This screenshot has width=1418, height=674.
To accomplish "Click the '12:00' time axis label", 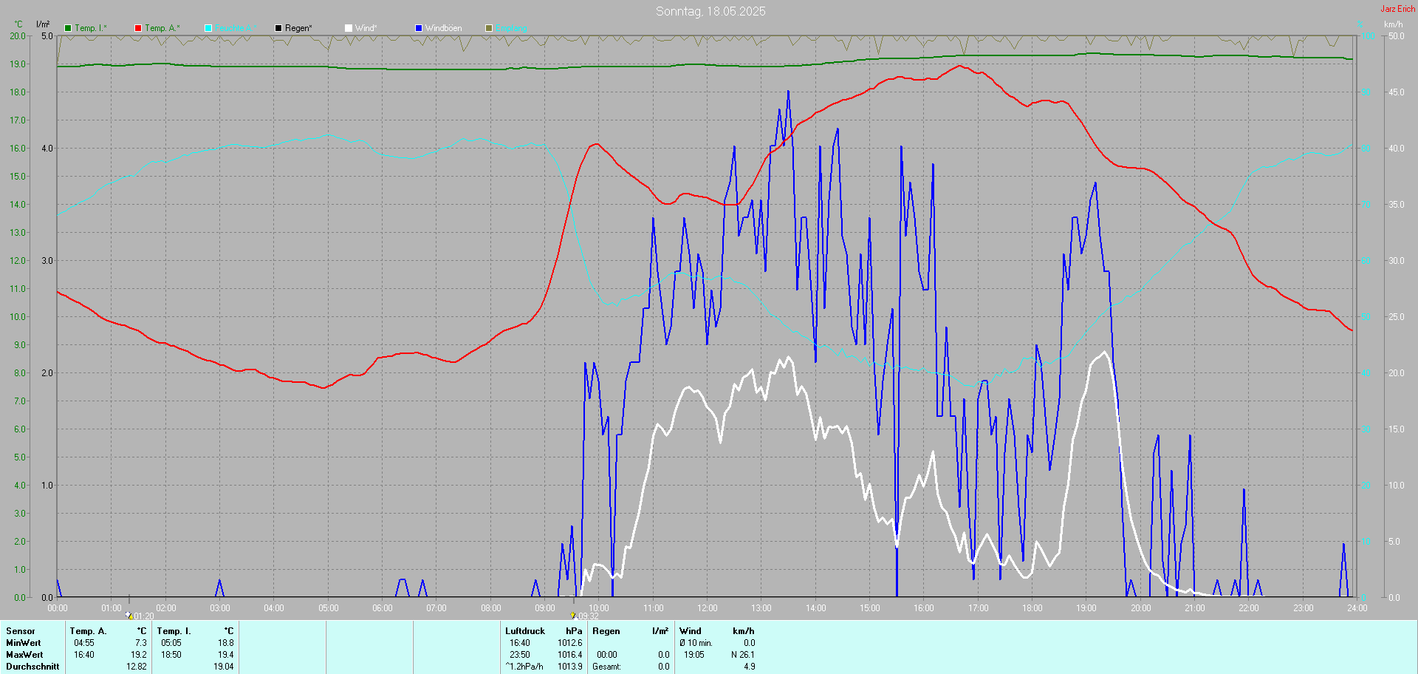I will (x=708, y=608).
